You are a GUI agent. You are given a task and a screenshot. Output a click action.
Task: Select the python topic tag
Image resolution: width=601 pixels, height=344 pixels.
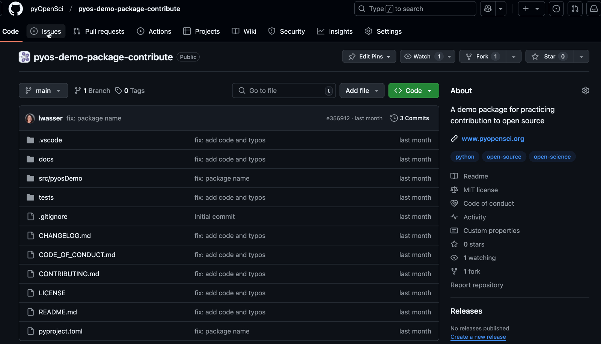465,157
